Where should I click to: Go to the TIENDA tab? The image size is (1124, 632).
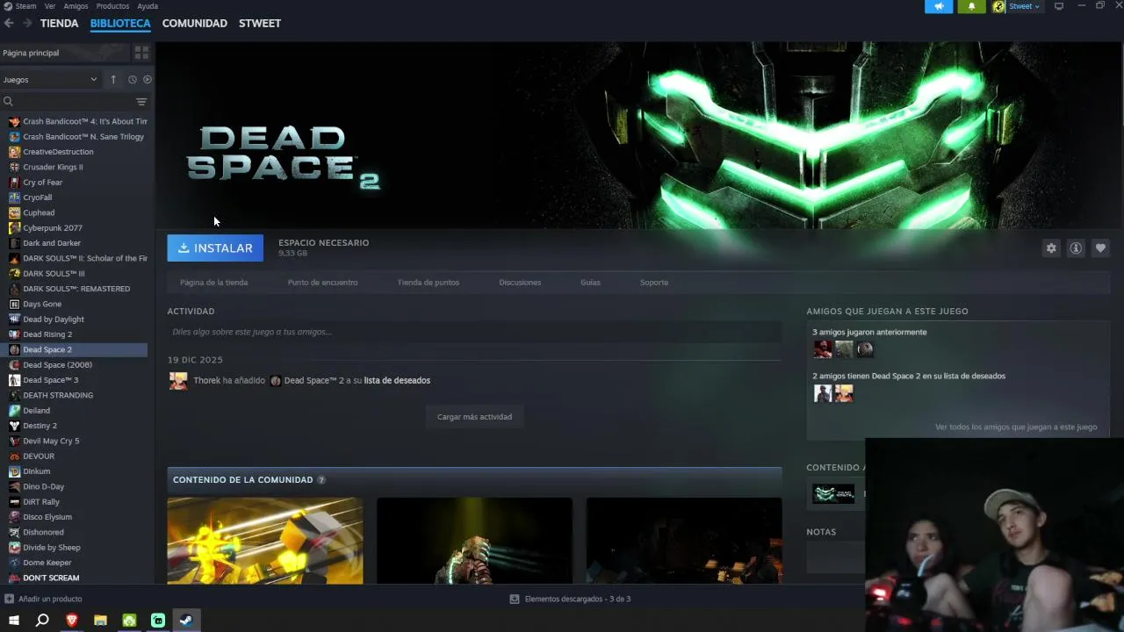click(x=60, y=24)
